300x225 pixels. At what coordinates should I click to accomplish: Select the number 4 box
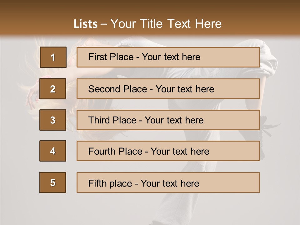(53, 151)
